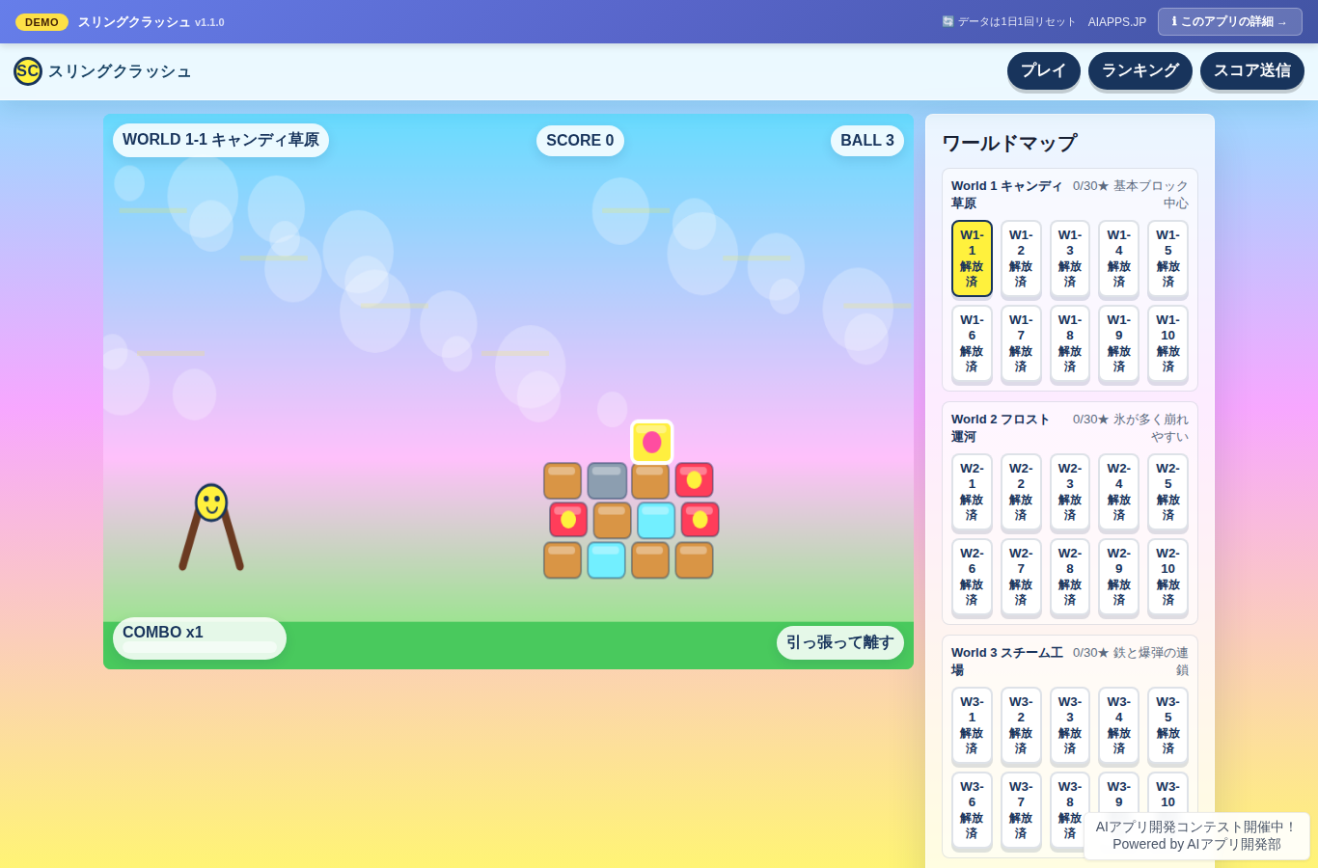Open the スコア送信 tab
Image resolution: width=1318 pixels, height=868 pixels.
(1252, 70)
